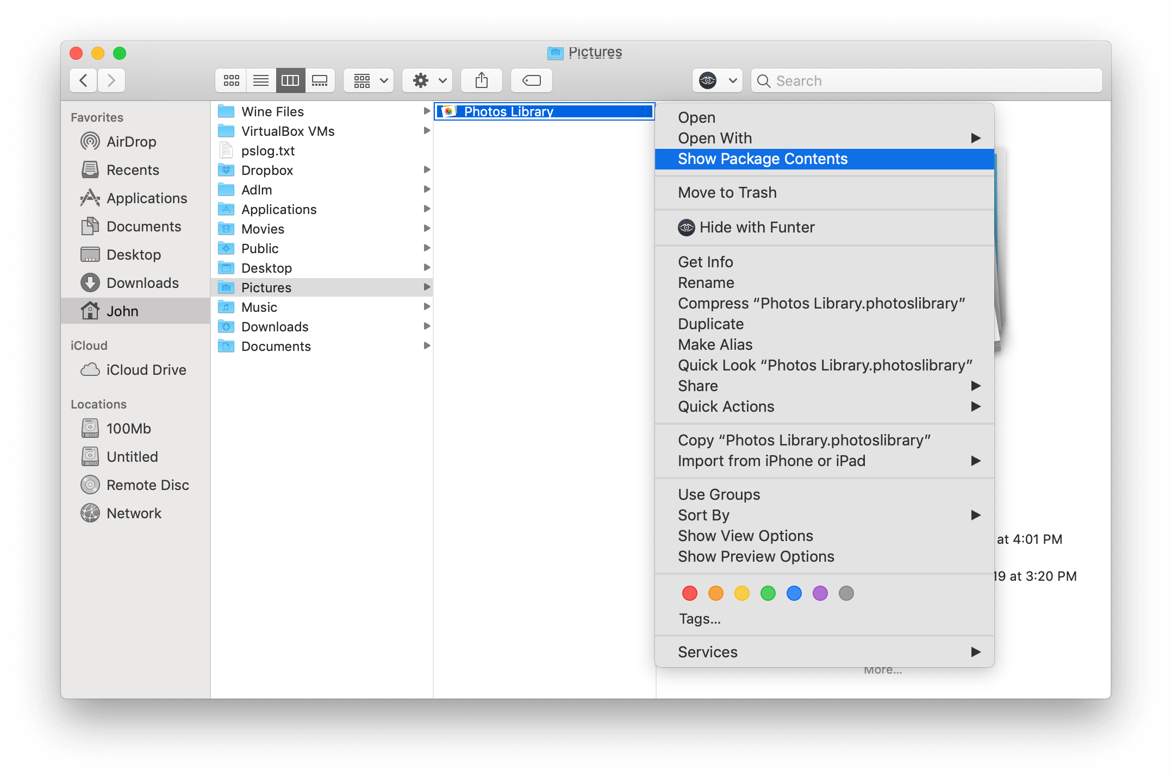Click the List view icon
The height and width of the screenshot is (779, 1172).
[x=261, y=80]
